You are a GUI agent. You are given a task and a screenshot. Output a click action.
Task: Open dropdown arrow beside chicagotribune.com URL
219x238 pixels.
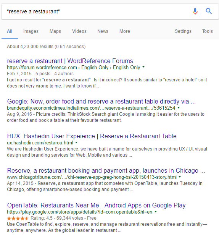[180, 177]
